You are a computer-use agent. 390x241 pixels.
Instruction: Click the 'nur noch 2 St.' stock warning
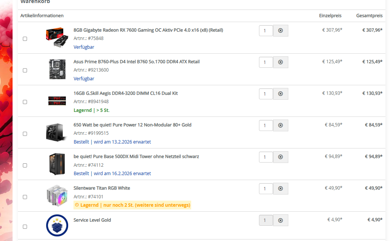132,205
